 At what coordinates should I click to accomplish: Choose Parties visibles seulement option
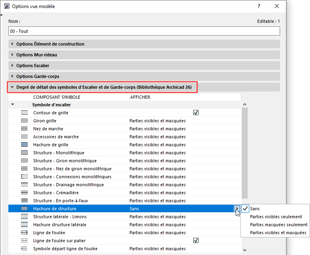coord(276,217)
